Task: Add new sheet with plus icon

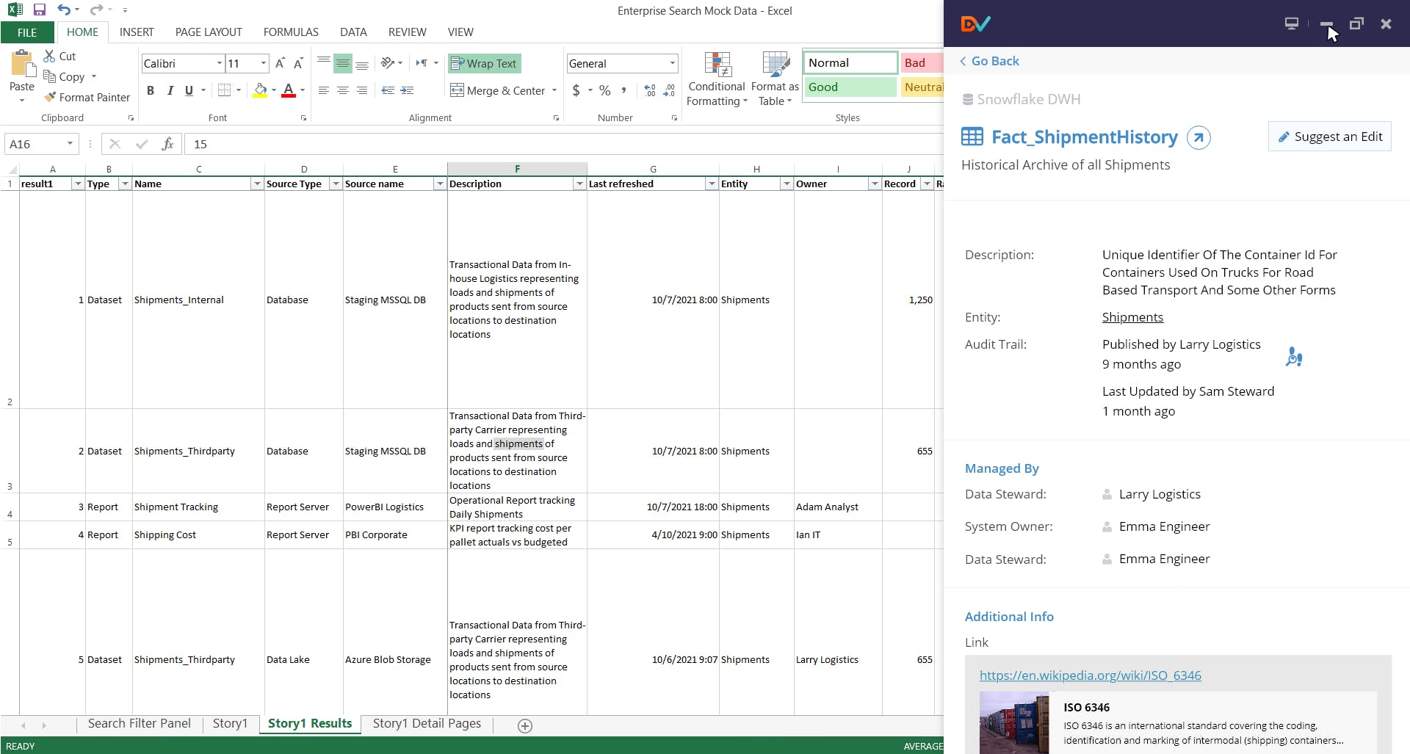Action: tap(525, 726)
